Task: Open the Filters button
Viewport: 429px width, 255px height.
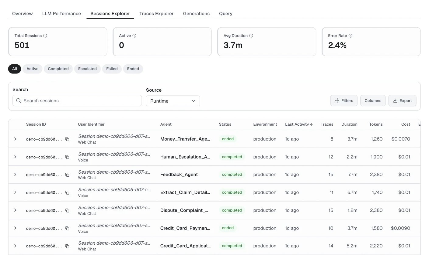Action: (x=344, y=100)
